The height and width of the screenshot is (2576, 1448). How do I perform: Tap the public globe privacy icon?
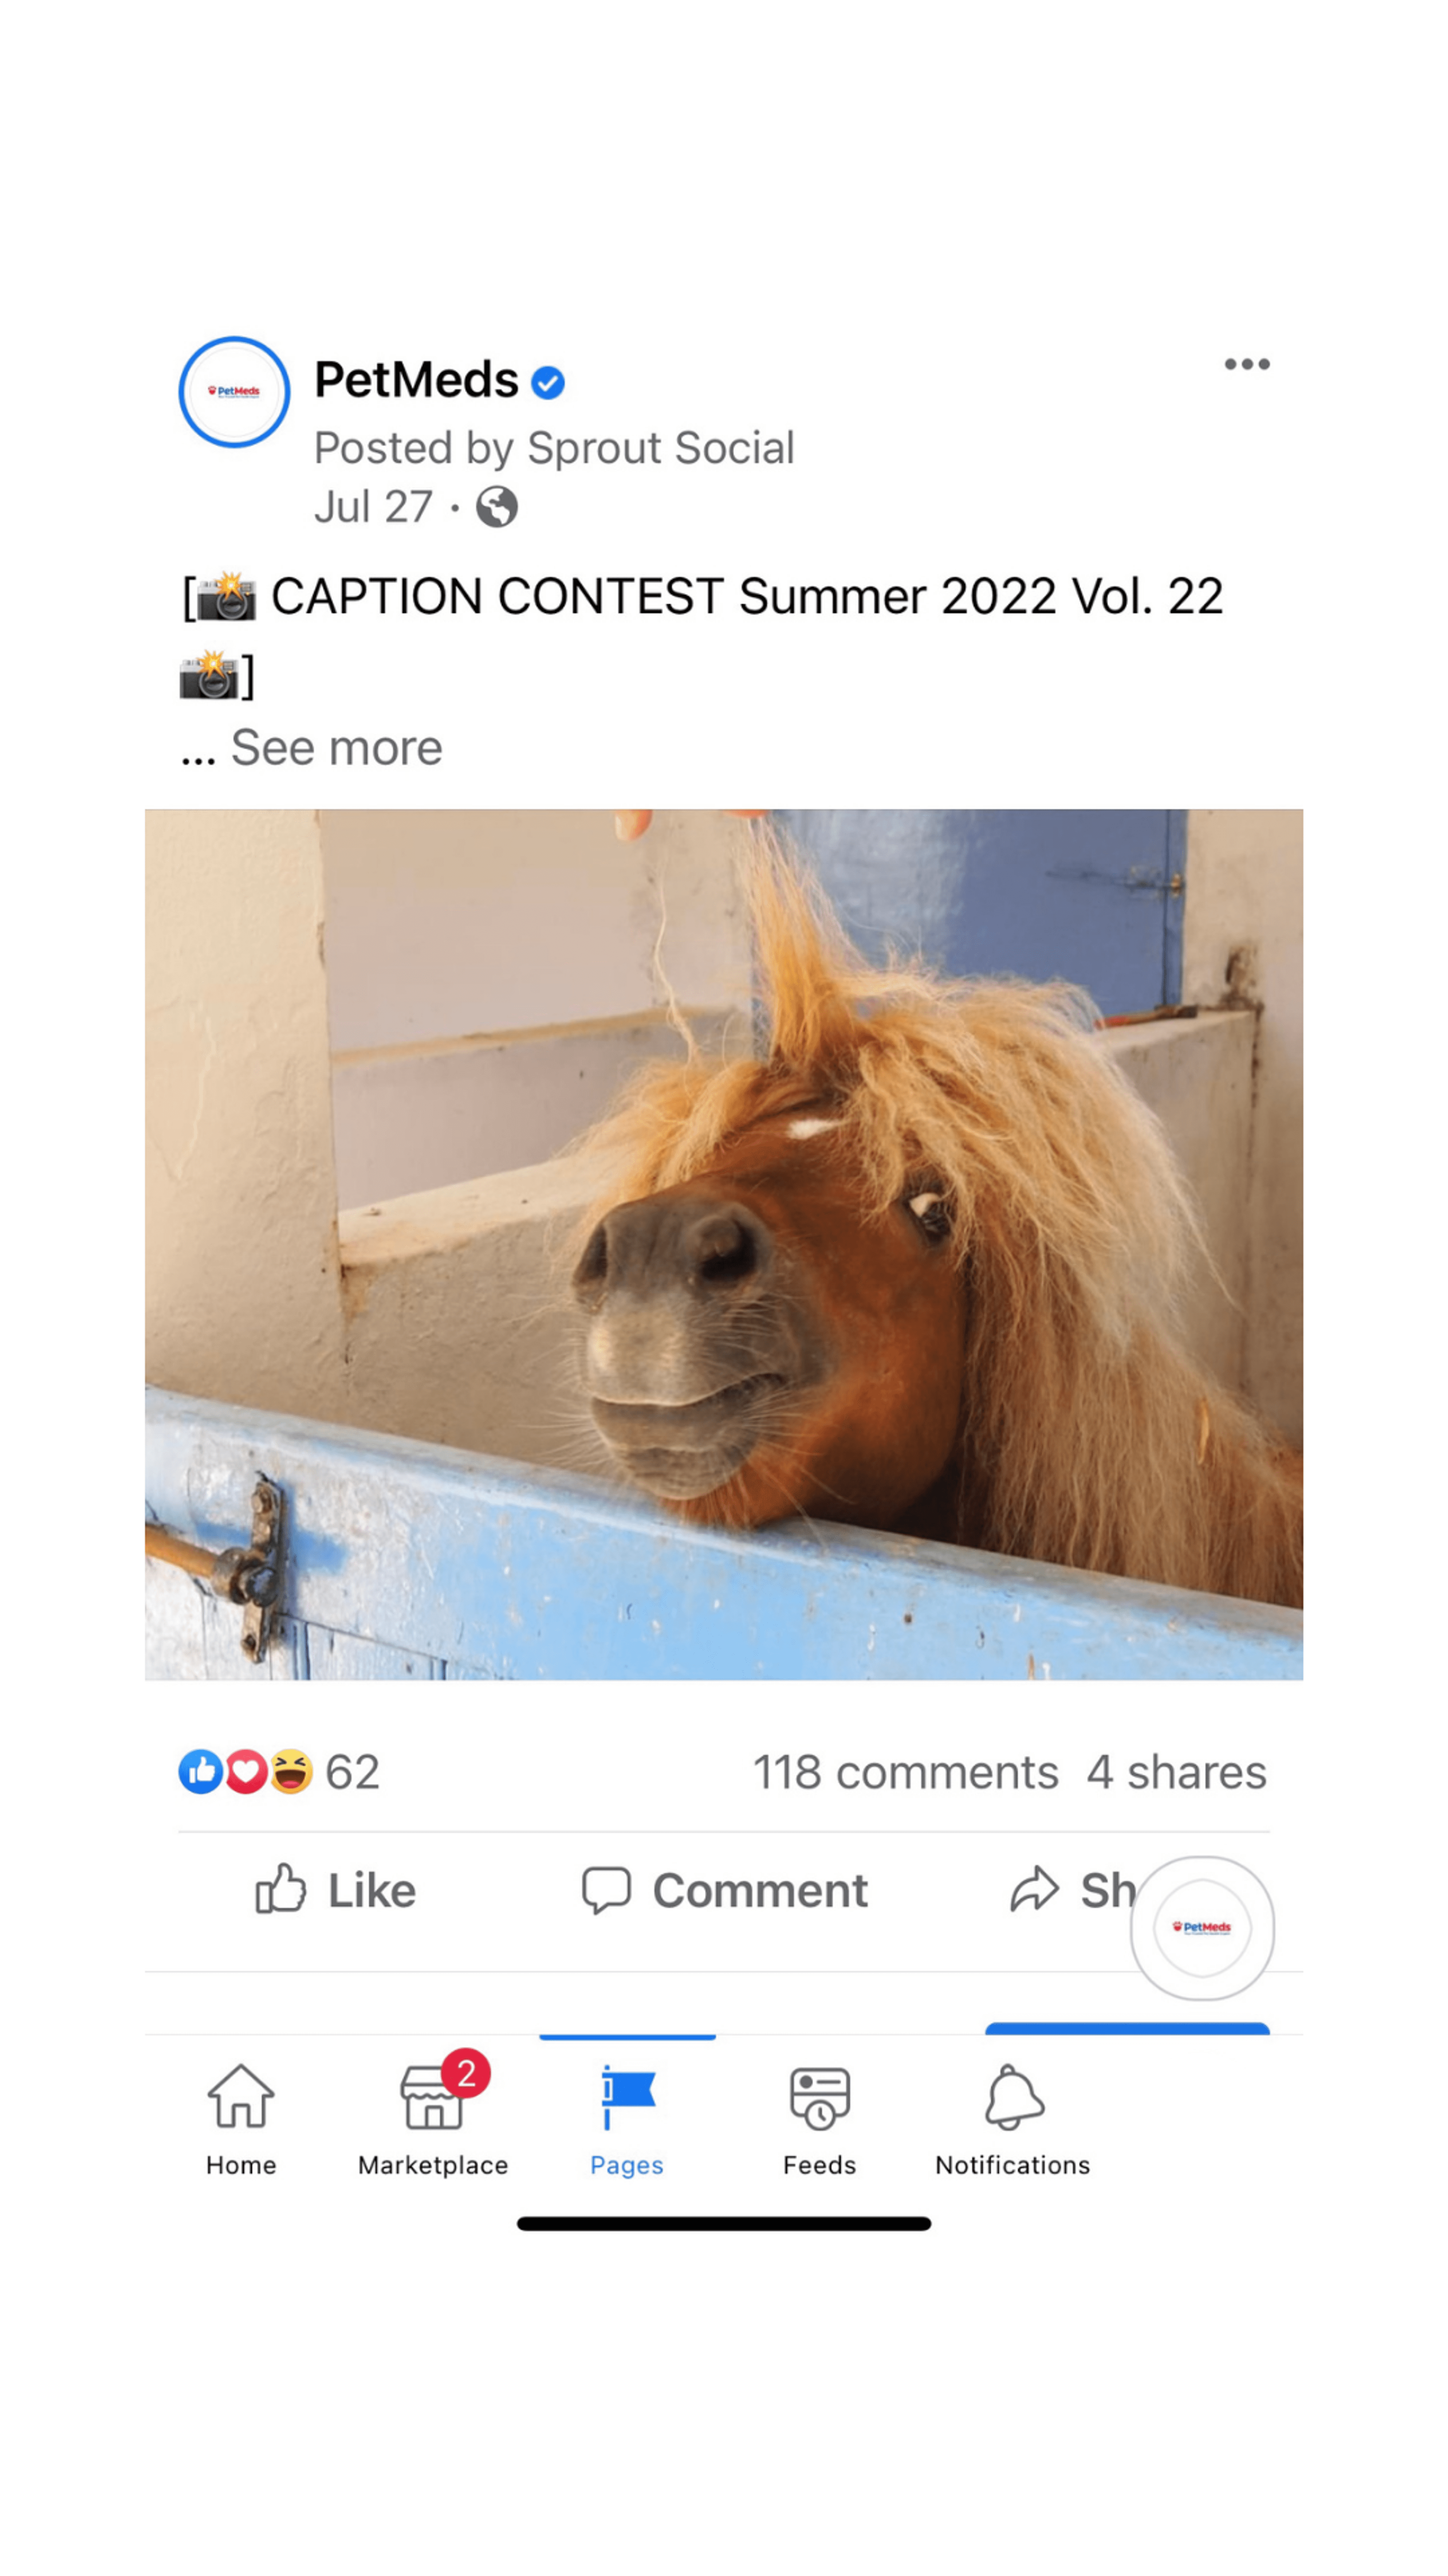[497, 507]
